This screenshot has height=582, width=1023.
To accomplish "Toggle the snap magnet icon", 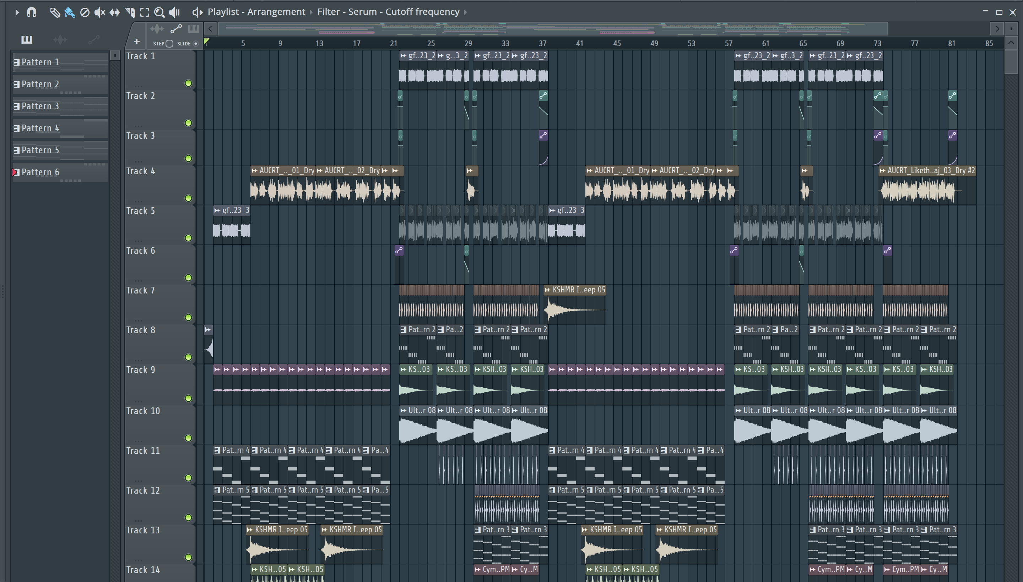I will (32, 12).
